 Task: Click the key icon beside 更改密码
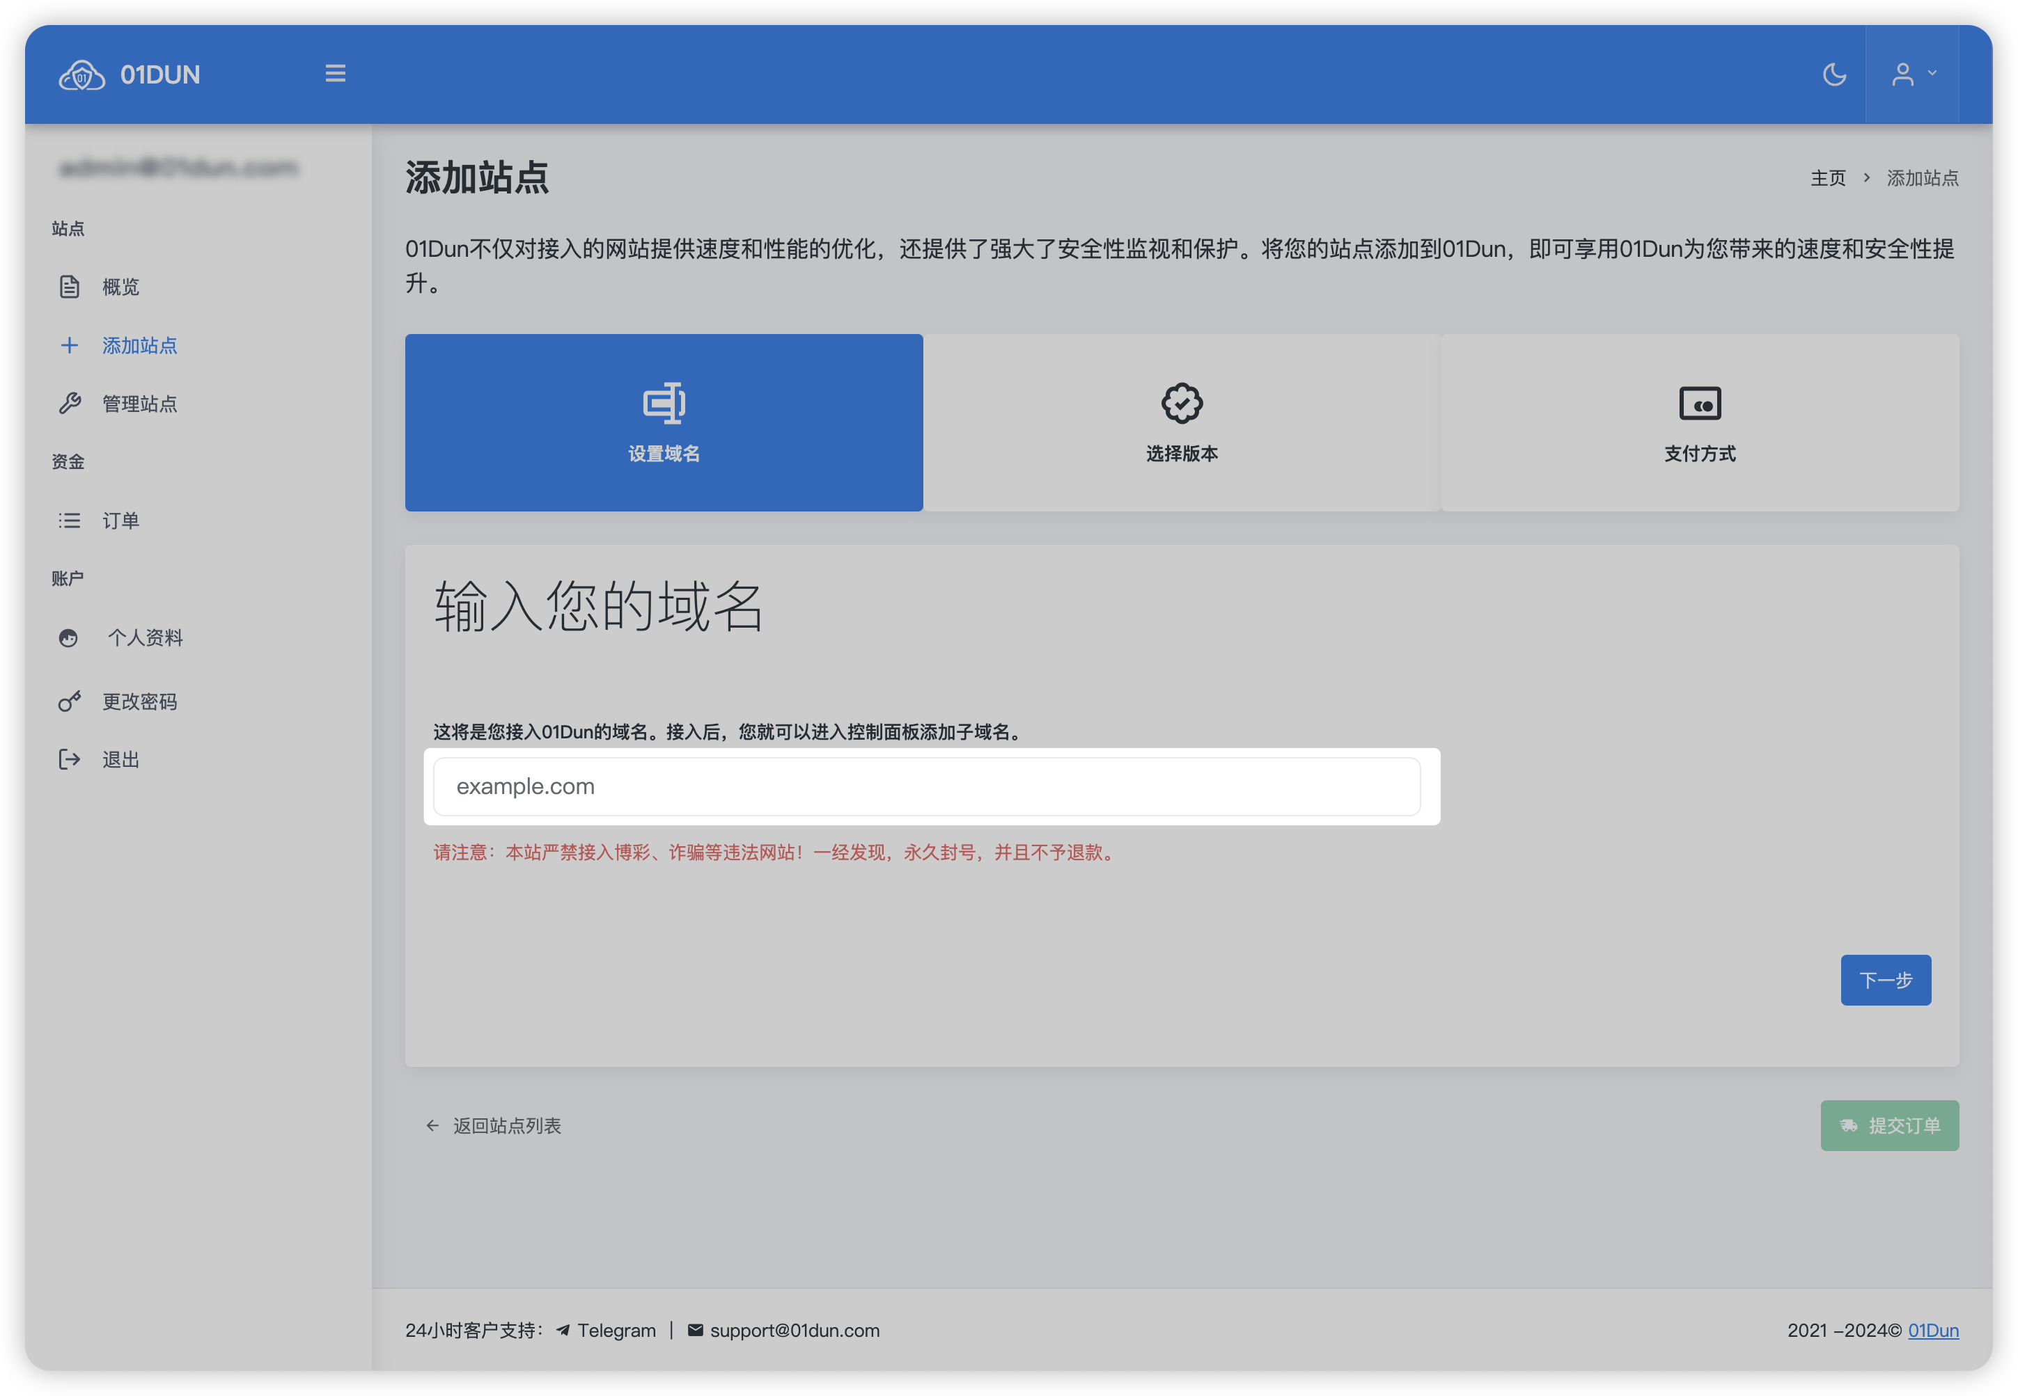(69, 701)
